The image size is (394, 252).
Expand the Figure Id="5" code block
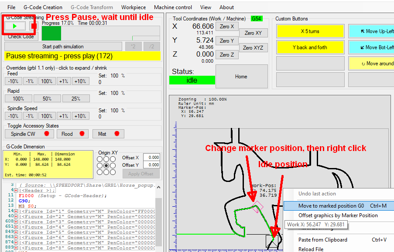(16, 232)
